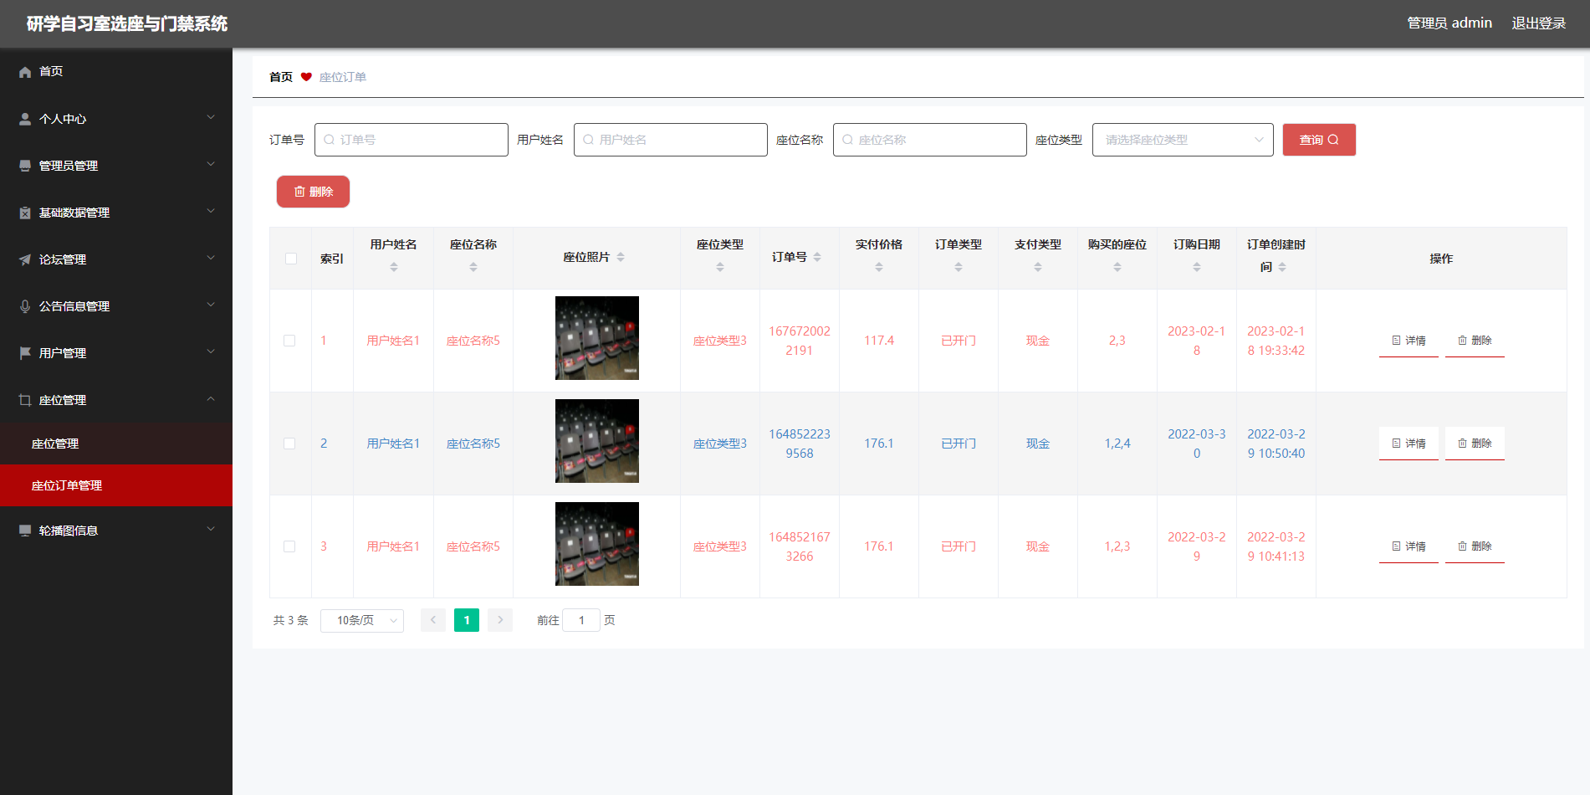Click the red 删除 batch delete button

[313, 192]
